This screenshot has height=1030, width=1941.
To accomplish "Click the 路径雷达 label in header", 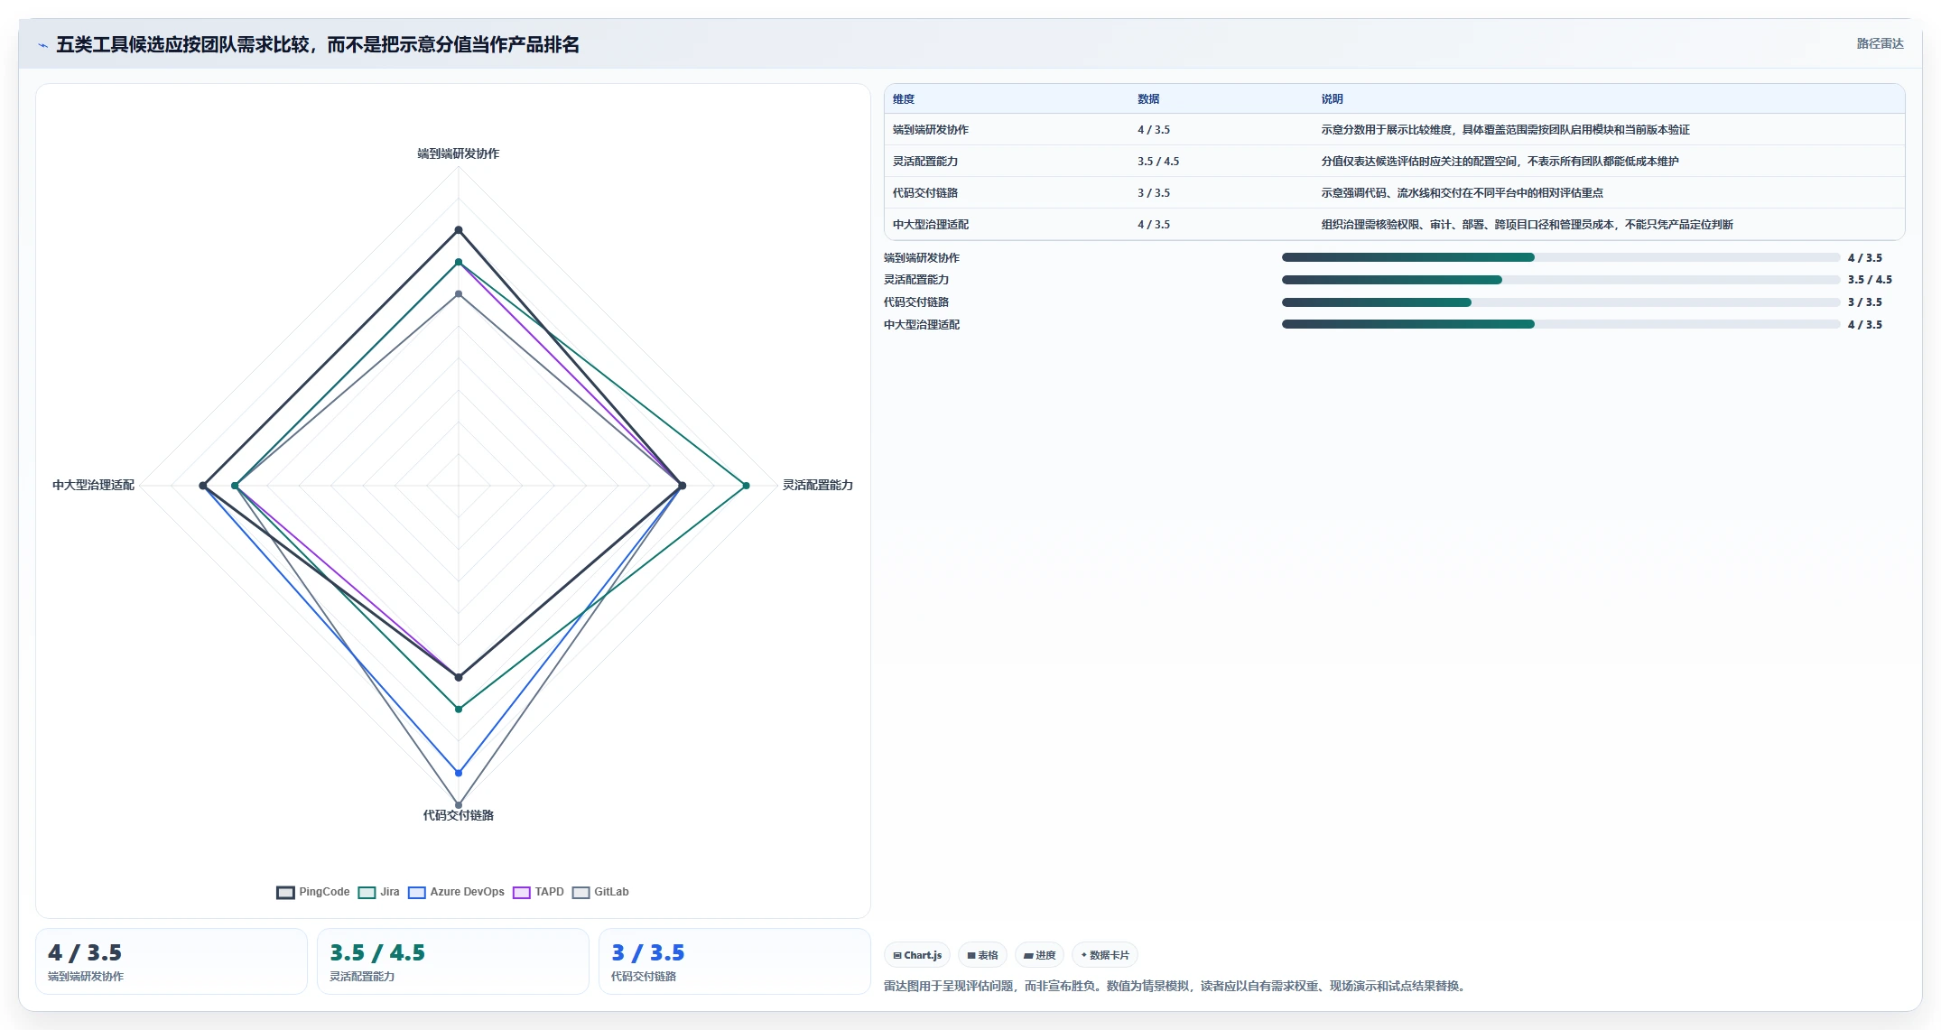I will [1880, 43].
